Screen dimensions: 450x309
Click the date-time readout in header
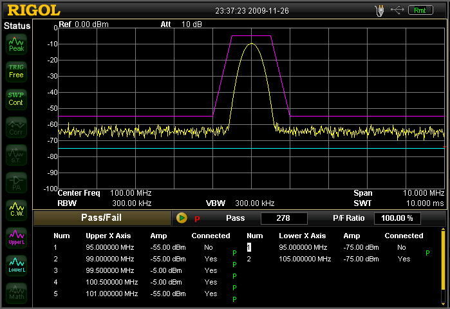coord(252,11)
